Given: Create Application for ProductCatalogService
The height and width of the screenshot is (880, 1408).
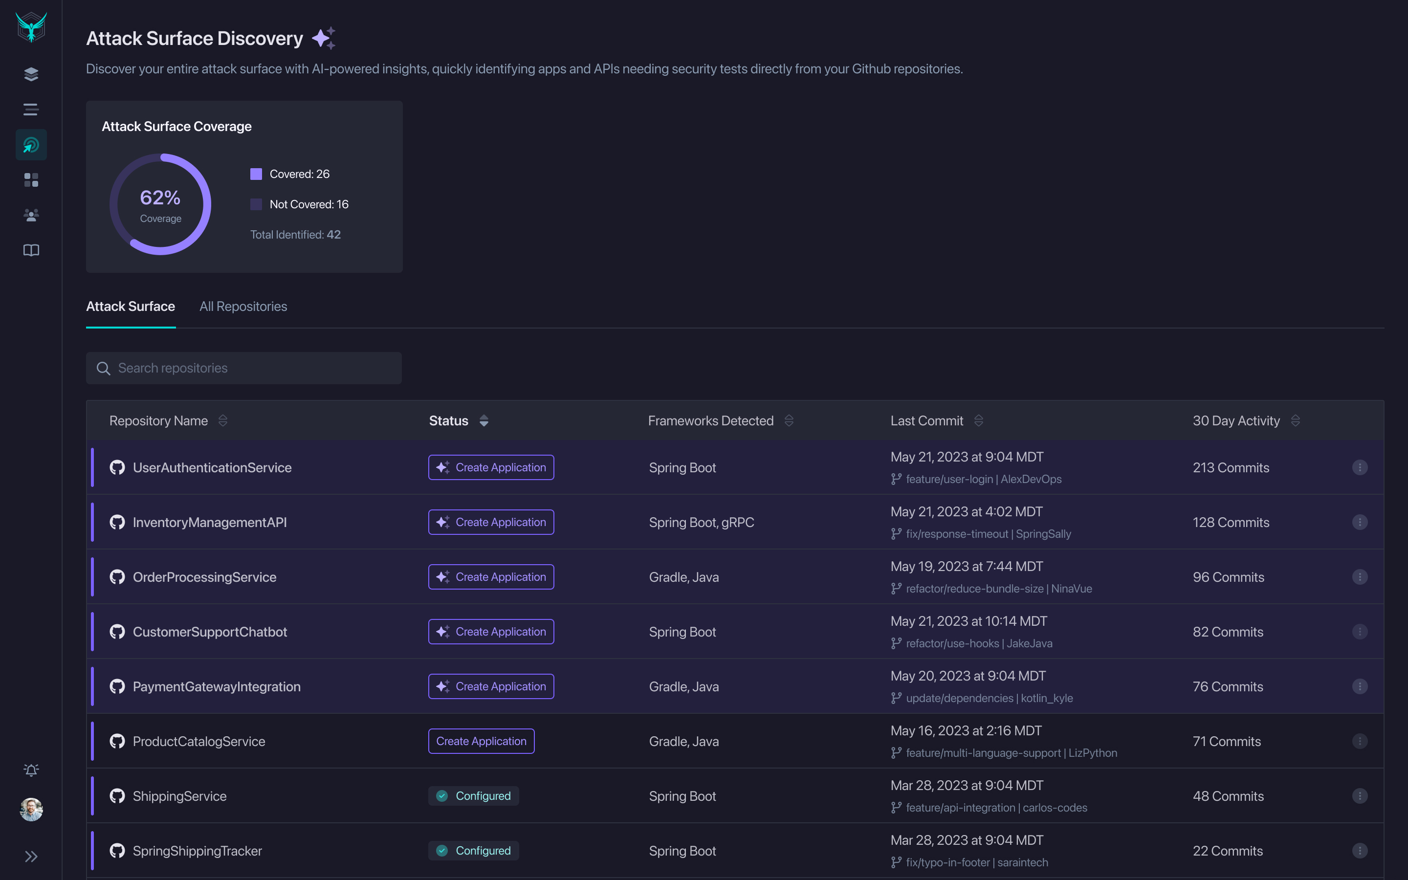Looking at the screenshot, I should [481, 741].
